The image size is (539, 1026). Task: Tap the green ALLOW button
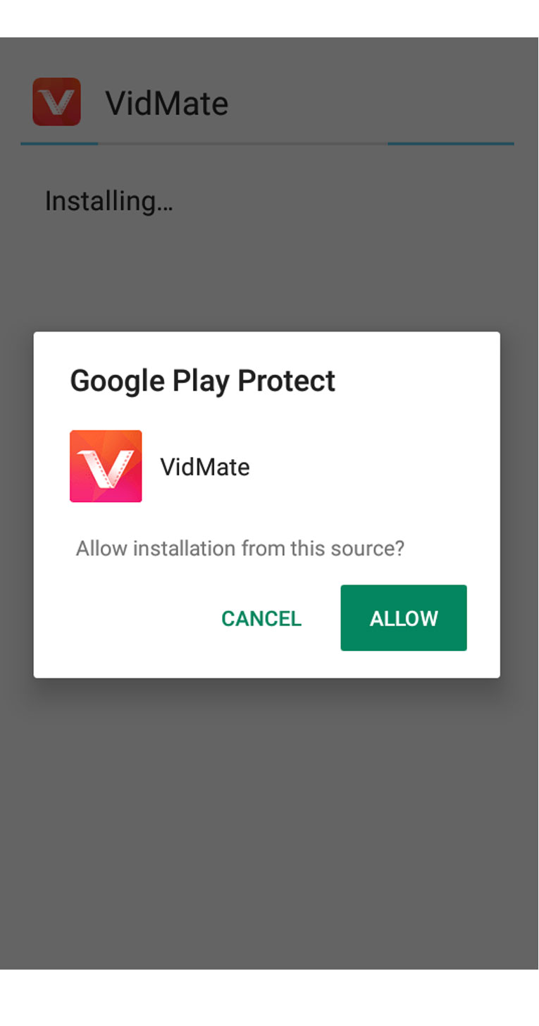pos(403,618)
